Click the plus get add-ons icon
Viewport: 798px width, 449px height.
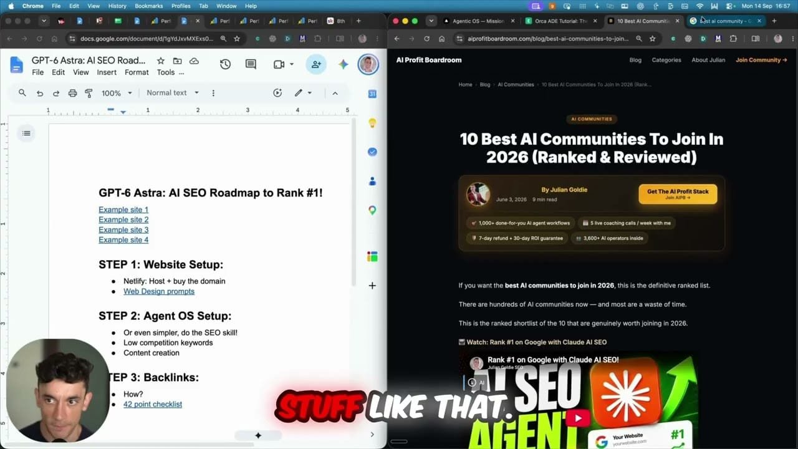click(372, 286)
